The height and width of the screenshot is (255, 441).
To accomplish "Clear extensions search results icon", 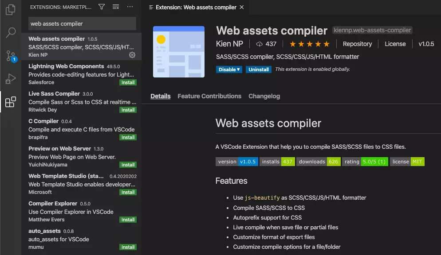I will 116,7.
